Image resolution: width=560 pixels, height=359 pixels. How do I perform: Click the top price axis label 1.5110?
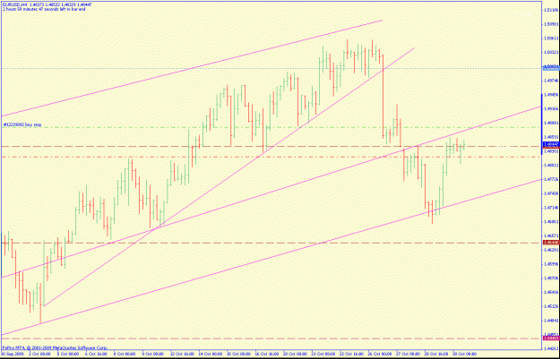550,11
